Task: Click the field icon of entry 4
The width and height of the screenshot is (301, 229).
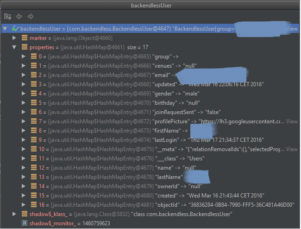Action: [x=34, y=94]
